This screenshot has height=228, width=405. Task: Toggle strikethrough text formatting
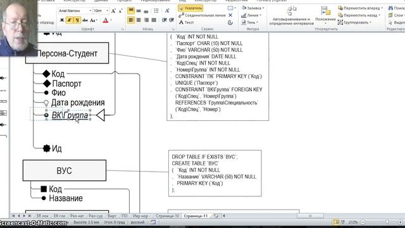click(x=85, y=20)
